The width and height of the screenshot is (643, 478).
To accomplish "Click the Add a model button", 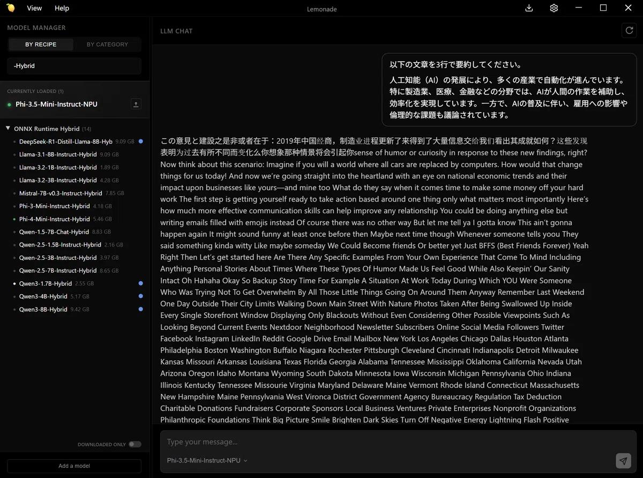I will coord(74,466).
